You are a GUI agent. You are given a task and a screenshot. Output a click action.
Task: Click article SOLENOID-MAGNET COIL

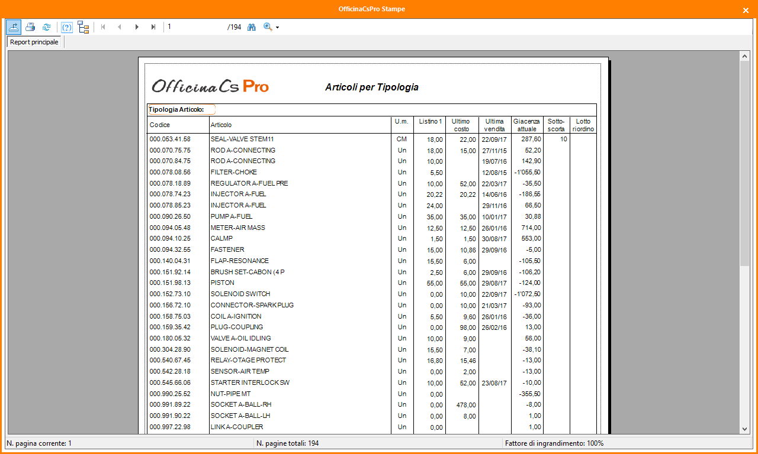coord(249,349)
